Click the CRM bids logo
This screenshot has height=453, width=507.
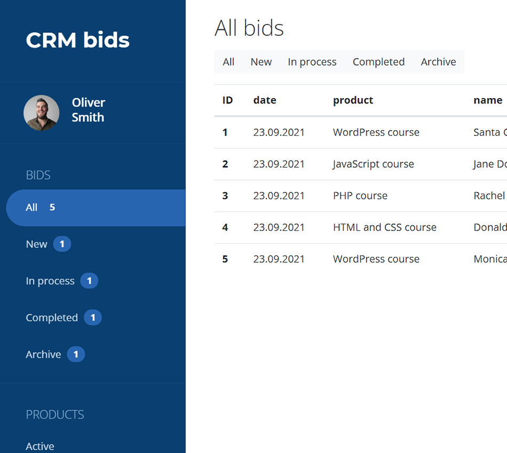point(77,40)
